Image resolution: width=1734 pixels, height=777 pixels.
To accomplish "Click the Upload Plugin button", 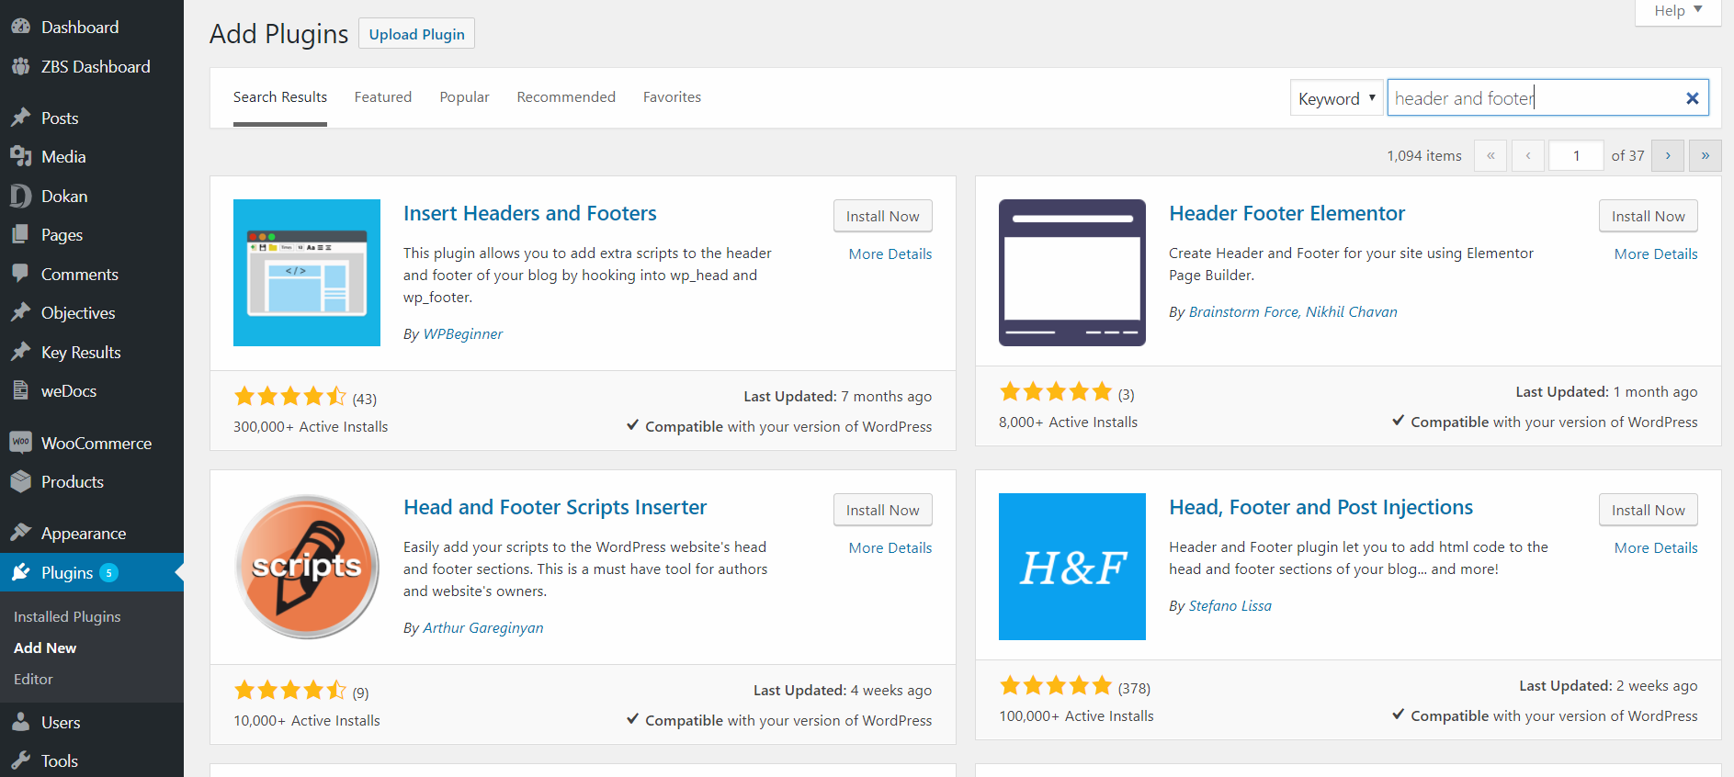I will [416, 34].
